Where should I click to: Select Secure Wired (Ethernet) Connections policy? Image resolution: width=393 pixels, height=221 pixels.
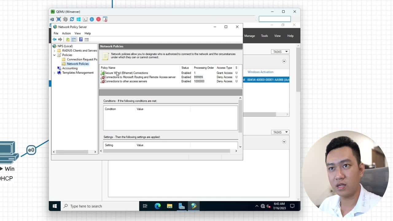[x=126, y=73]
